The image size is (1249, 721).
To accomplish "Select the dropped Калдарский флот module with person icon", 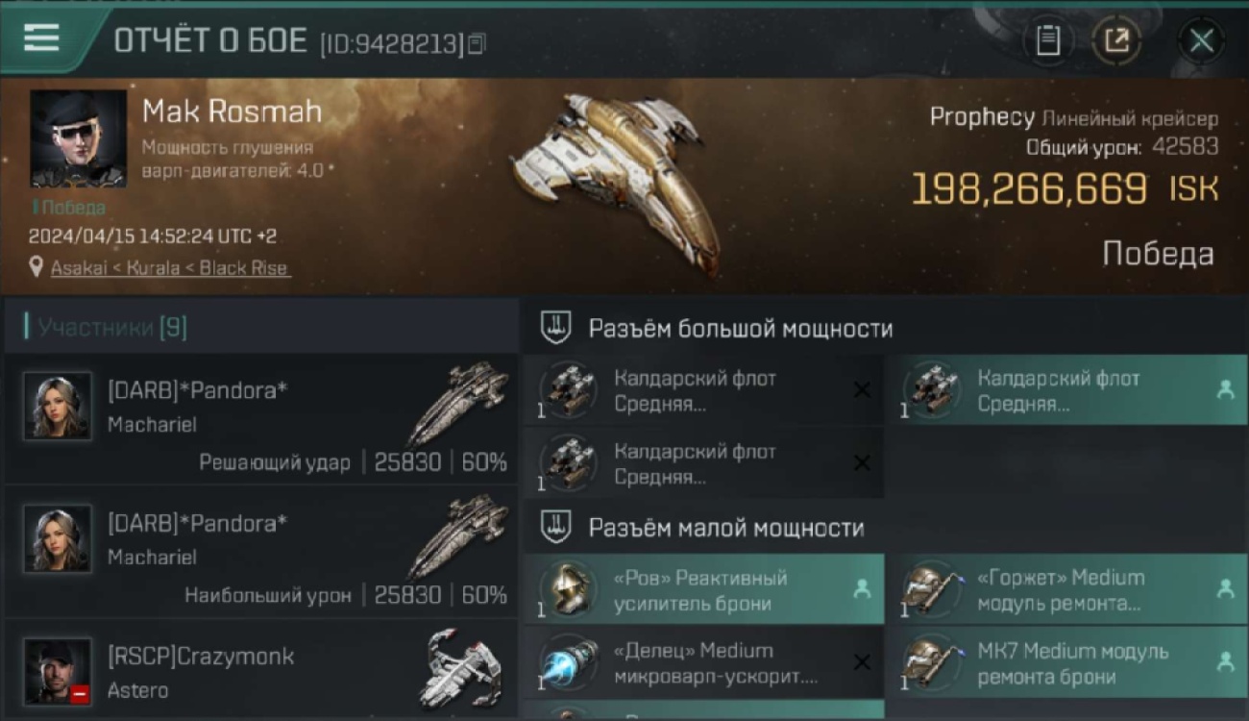I will tap(1065, 391).
